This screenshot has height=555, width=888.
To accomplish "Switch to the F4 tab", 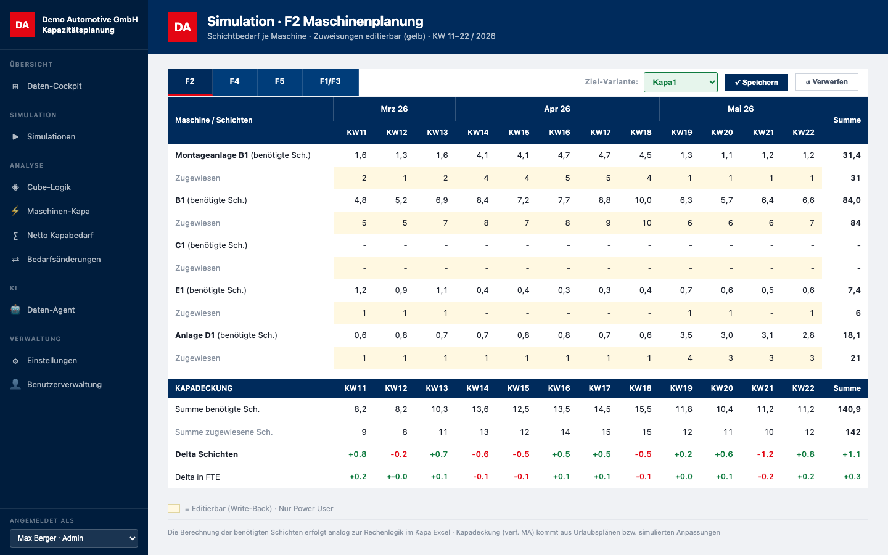I will pos(235,81).
